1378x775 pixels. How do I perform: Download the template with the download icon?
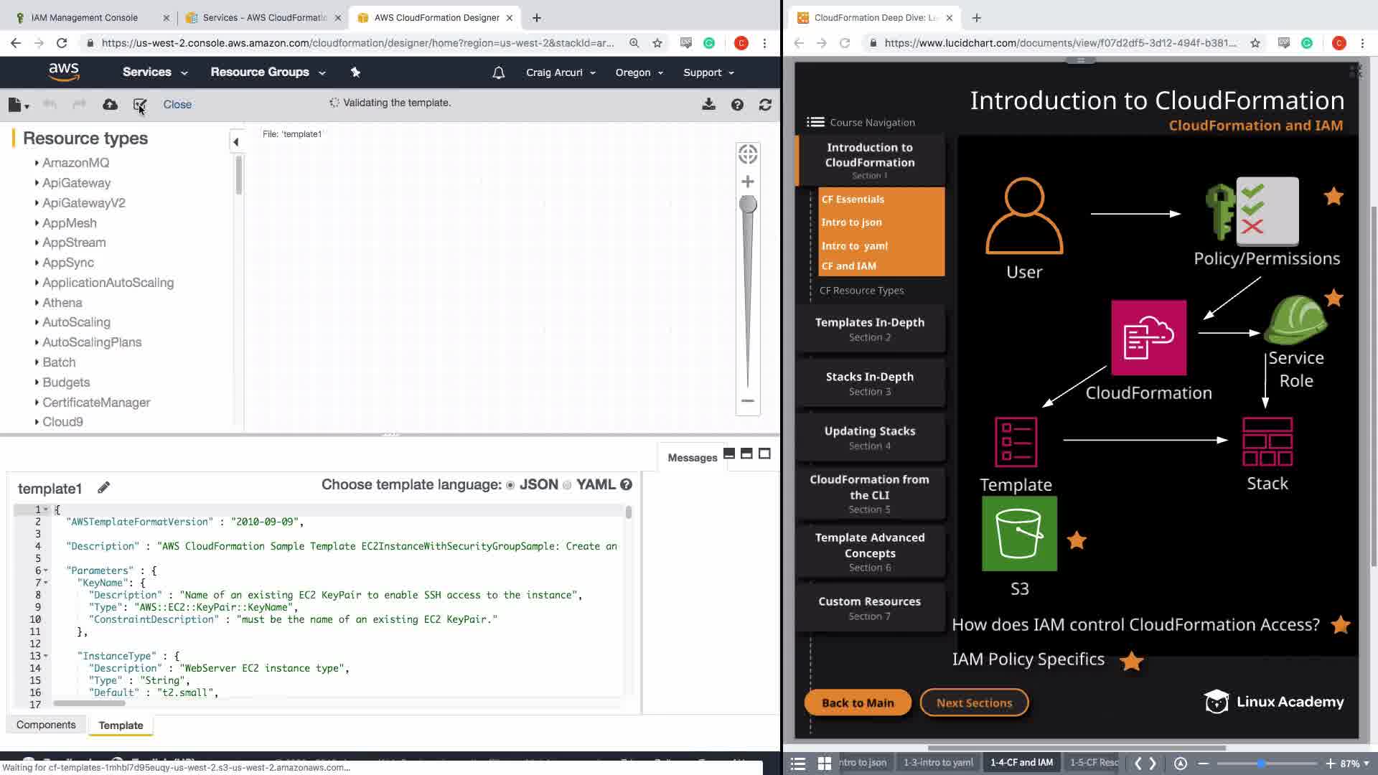708,105
